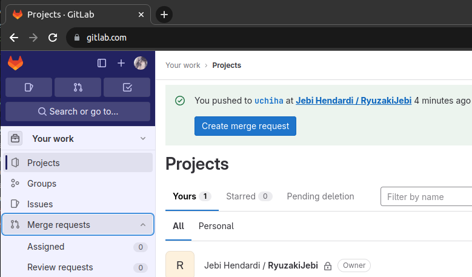Toggle the sidebar collapse icon

(102, 63)
